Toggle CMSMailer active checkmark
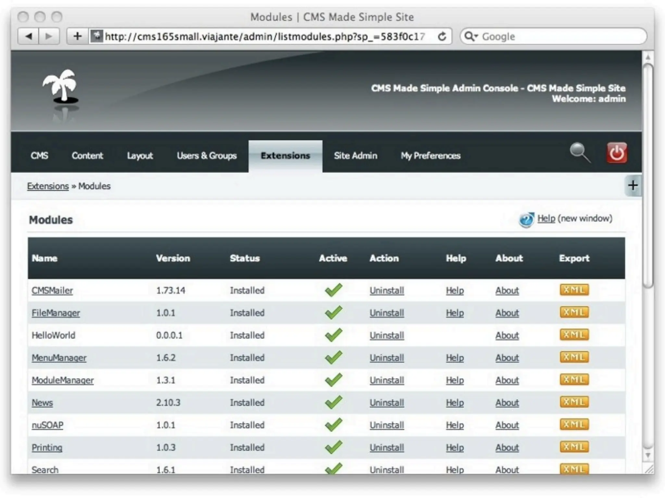 (333, 290)
